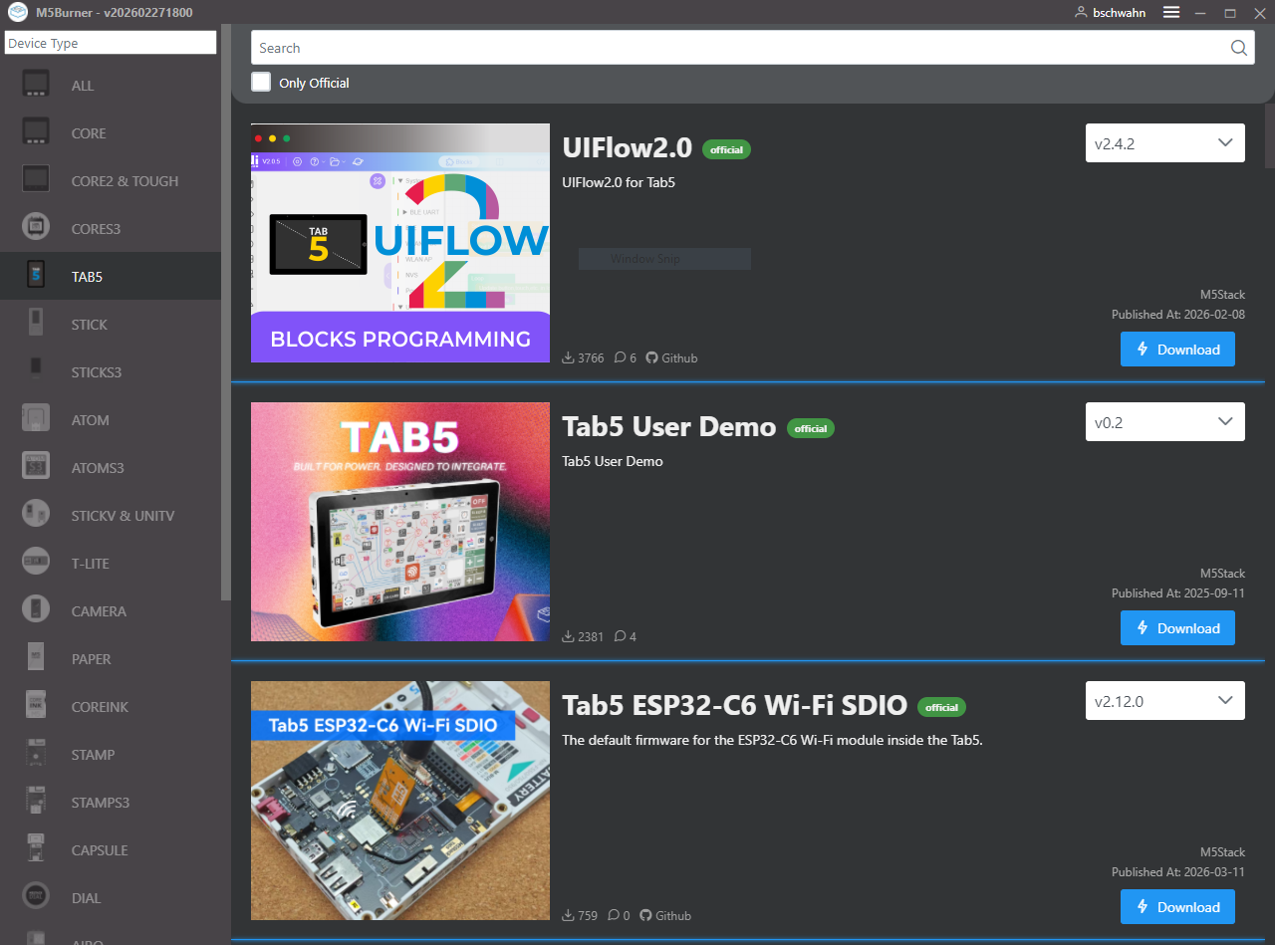Pick the STICK device icon
Viewport: 1275px width, 945px height.
[x=37, y=325]
